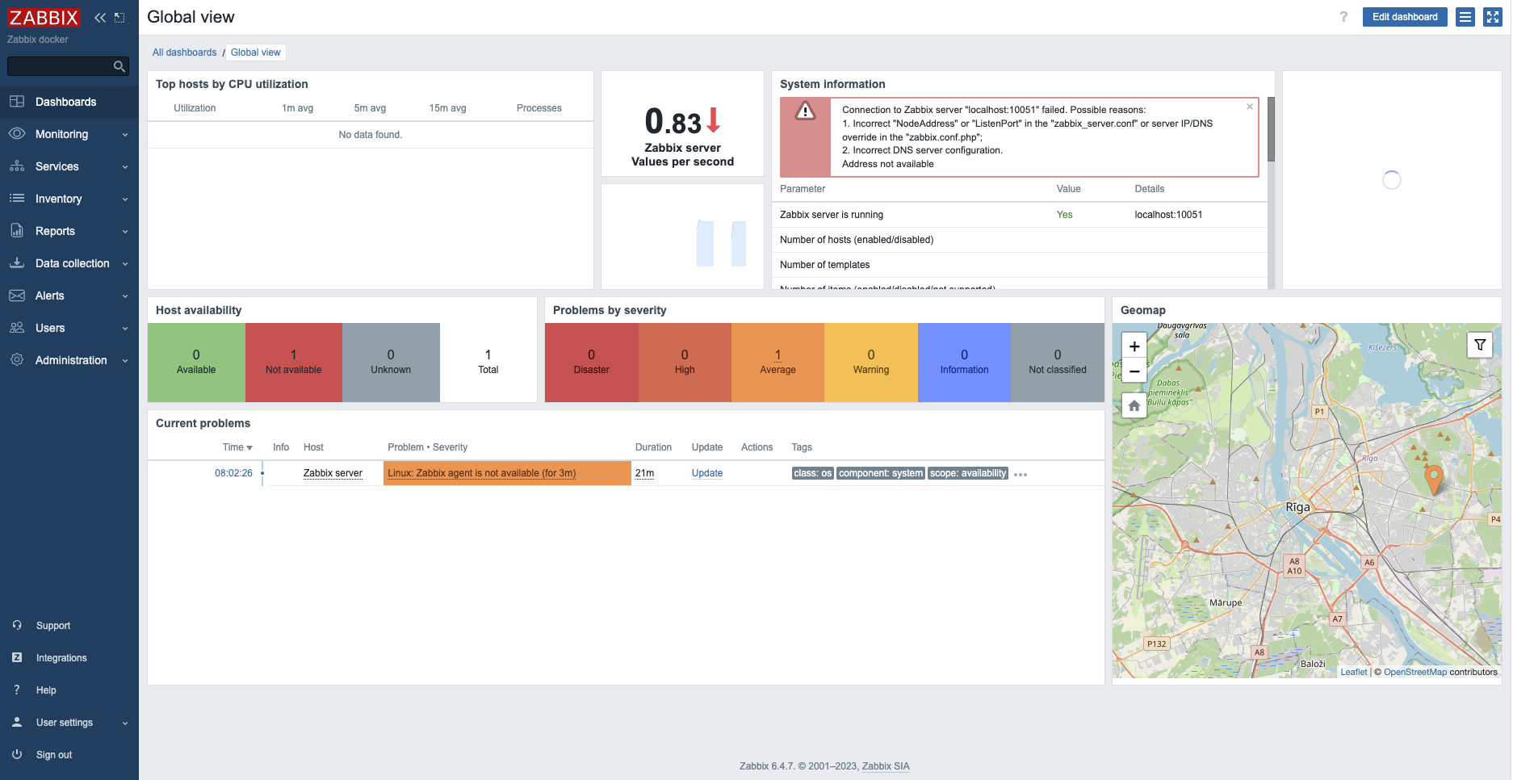Viewport: 1513px width, 780px height.
Task: Click the Average severity count 1
Action: [777, 355]
